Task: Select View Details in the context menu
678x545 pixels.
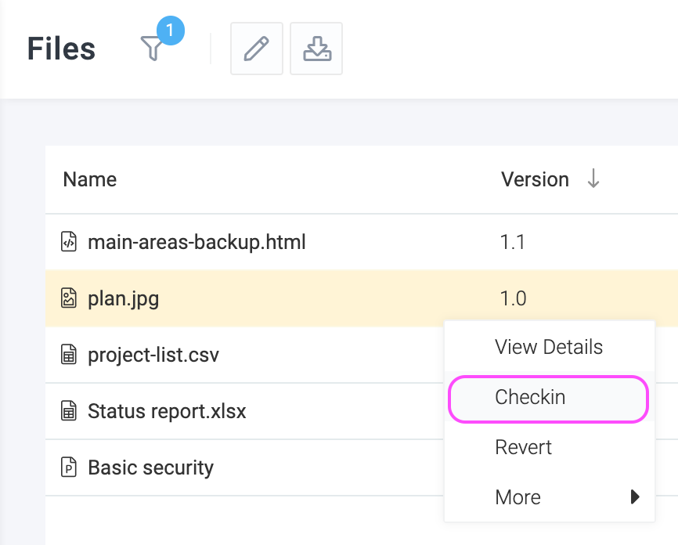Action: tap(550, 347)
